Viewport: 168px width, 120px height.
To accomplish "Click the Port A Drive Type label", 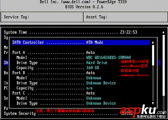I will point(27,63).
